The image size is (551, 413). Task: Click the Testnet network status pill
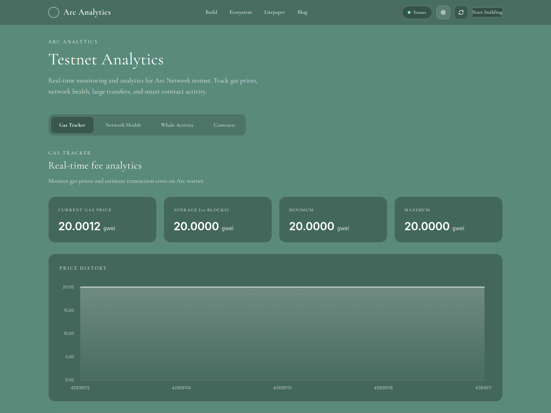coord(417,12)
